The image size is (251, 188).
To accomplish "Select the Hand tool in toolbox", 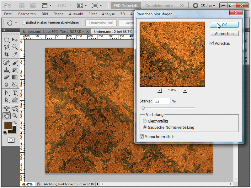I will tap(7, 116).
